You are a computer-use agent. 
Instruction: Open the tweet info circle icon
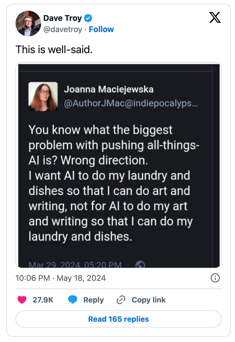215,278
